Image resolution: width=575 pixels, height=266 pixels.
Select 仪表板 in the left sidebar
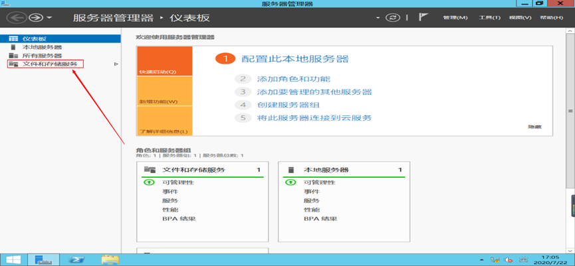click(60, 38)
